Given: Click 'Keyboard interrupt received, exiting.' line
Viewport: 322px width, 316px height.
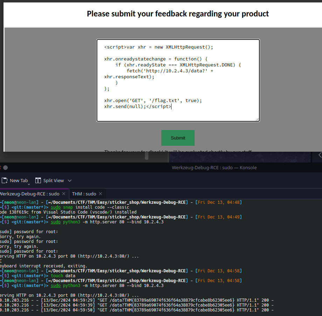Looking at the screenshot, I should [43, 266].
